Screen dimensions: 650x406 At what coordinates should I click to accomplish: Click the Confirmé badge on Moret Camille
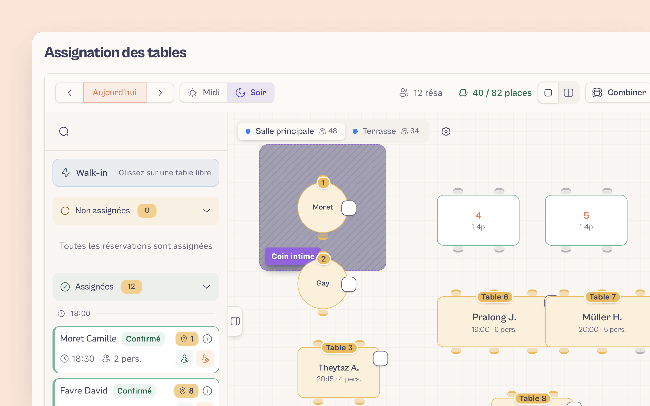(143, 339)
